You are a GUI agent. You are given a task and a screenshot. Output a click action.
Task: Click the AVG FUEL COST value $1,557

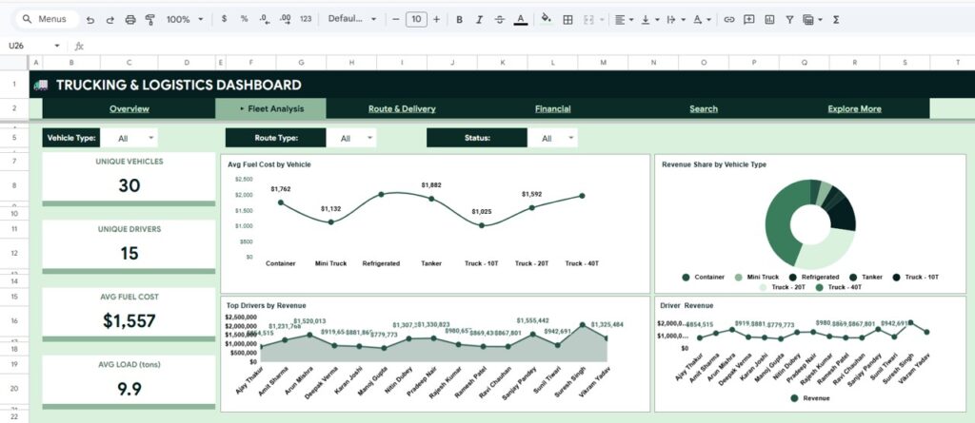click(129, 321)
